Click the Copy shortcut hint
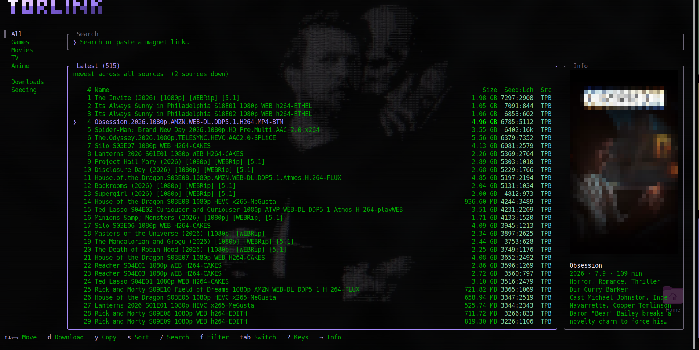This screenshot has height=350, width=699. [106, 337]
